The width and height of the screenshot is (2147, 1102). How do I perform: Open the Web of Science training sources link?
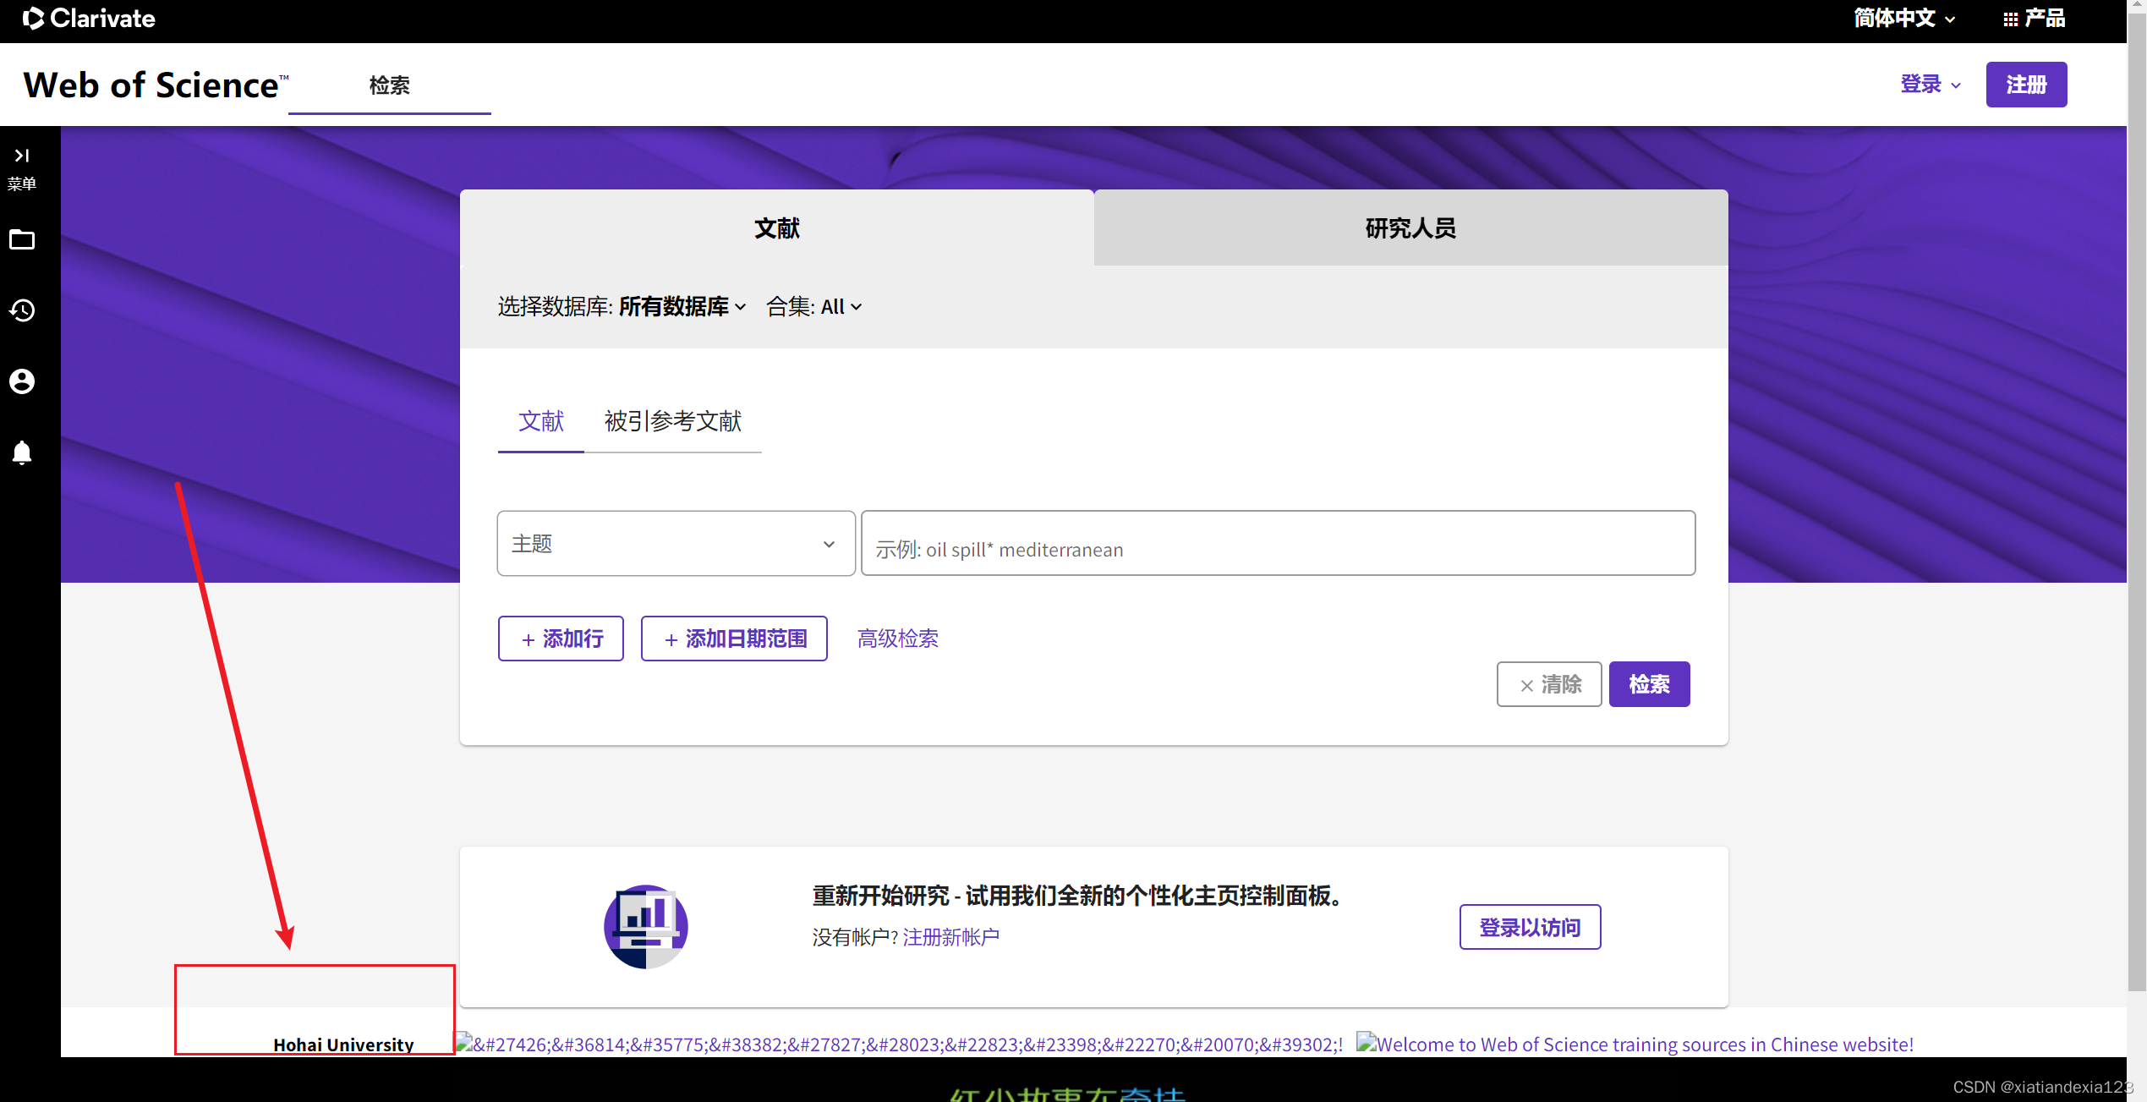pos(1635,1044)
